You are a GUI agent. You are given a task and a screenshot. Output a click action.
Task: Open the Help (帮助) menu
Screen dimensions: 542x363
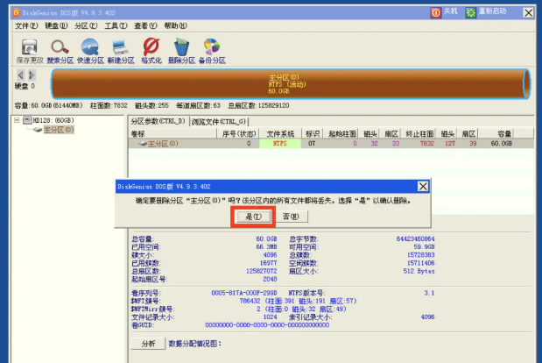[176, 26]
